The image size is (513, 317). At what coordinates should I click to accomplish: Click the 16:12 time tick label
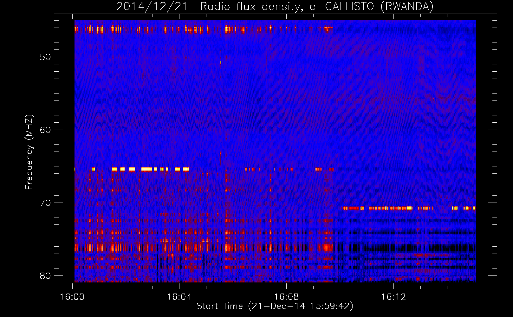pos(393,297)
